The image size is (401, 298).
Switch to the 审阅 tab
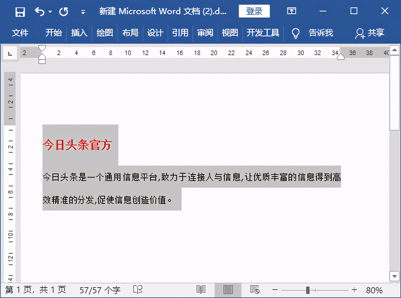[205, 33]
